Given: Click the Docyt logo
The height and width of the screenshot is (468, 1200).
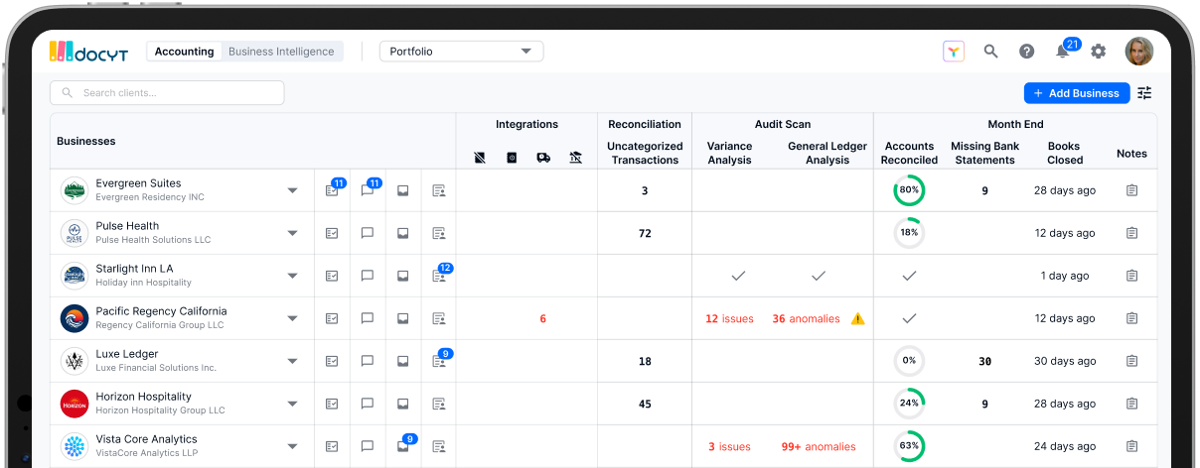Looking at the screenshot, I should coord(88,53).
